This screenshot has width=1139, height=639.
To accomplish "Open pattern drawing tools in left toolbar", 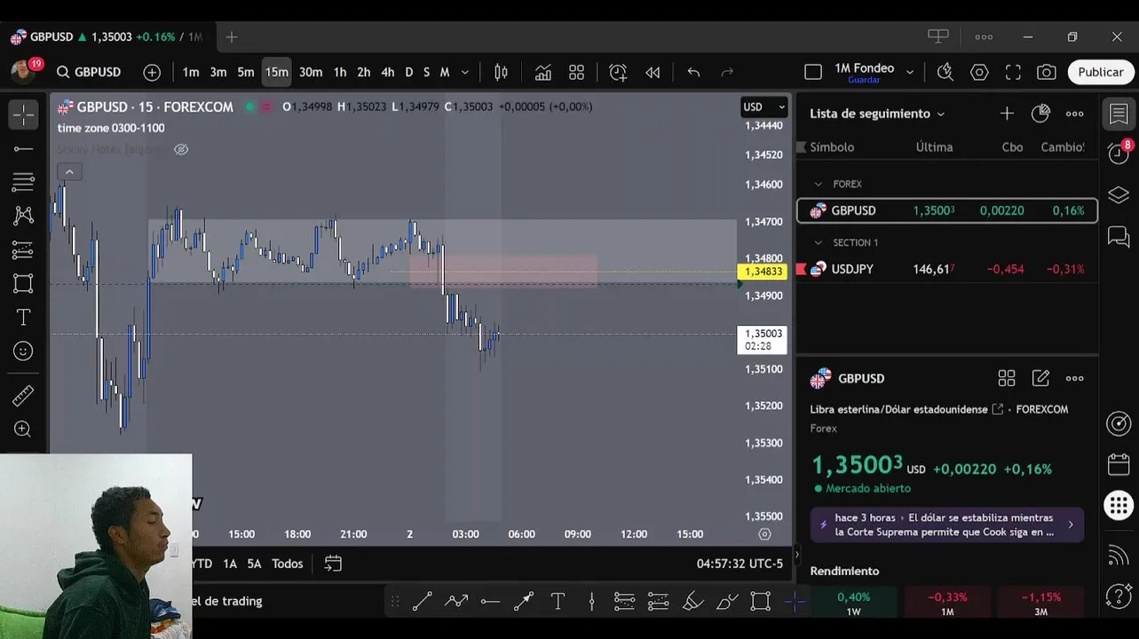I will tap(23, 216).
